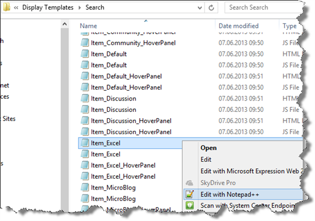Click the file icon of the HTML Item_Default_HoverPanel

tap(85, 76)
